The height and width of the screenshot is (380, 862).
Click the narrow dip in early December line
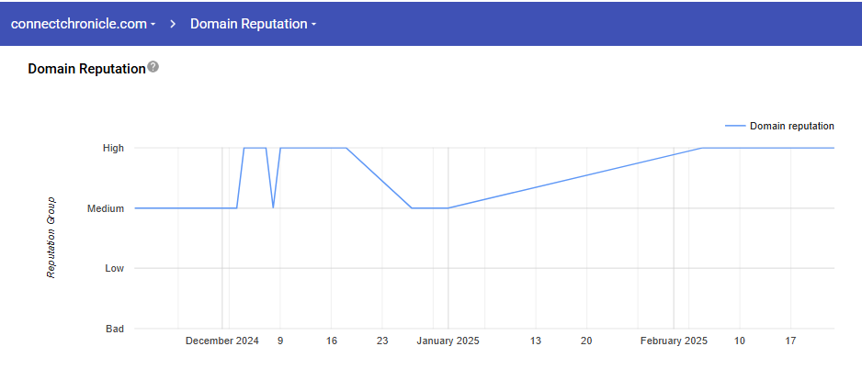pos(273,207)
